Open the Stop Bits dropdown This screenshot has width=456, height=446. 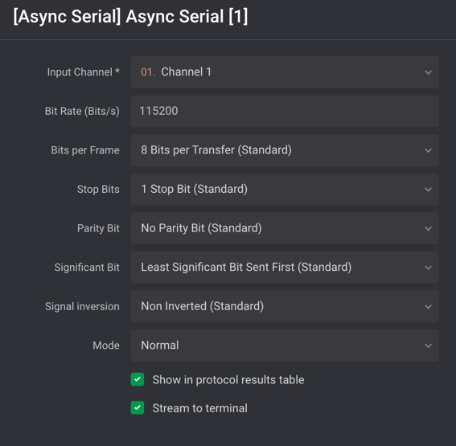pos(285,189)
